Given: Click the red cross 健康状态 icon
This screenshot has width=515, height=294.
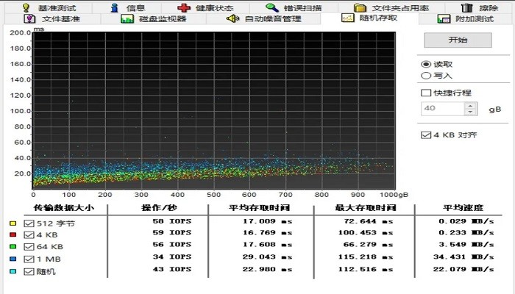Looking at the screenshot, I should coord(184,7).
